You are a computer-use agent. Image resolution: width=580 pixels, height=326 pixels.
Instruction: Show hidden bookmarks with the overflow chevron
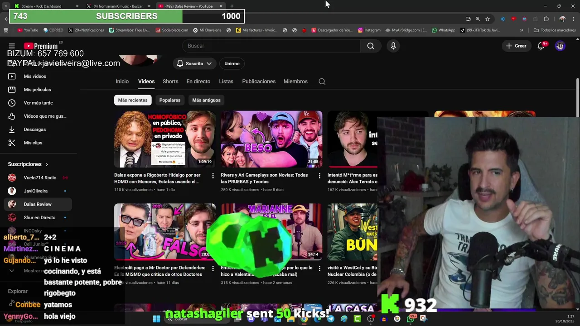(x=522, y=30)
